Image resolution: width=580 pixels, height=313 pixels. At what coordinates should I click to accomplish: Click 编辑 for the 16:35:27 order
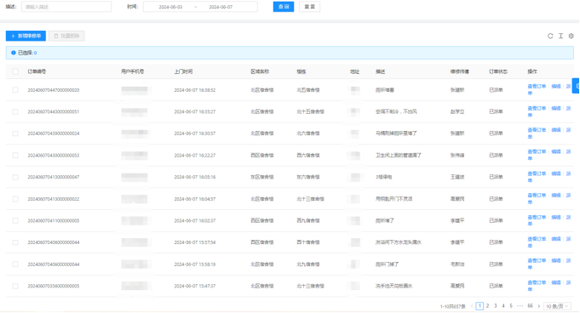pos(556,108)
